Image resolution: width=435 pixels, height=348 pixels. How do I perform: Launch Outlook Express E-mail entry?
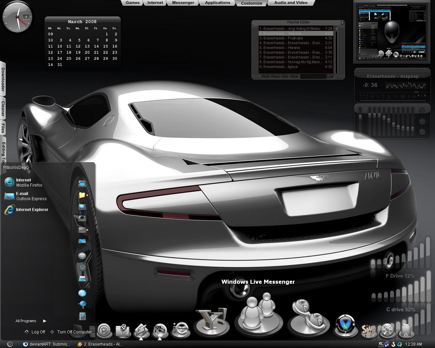[x=25, y=196]
